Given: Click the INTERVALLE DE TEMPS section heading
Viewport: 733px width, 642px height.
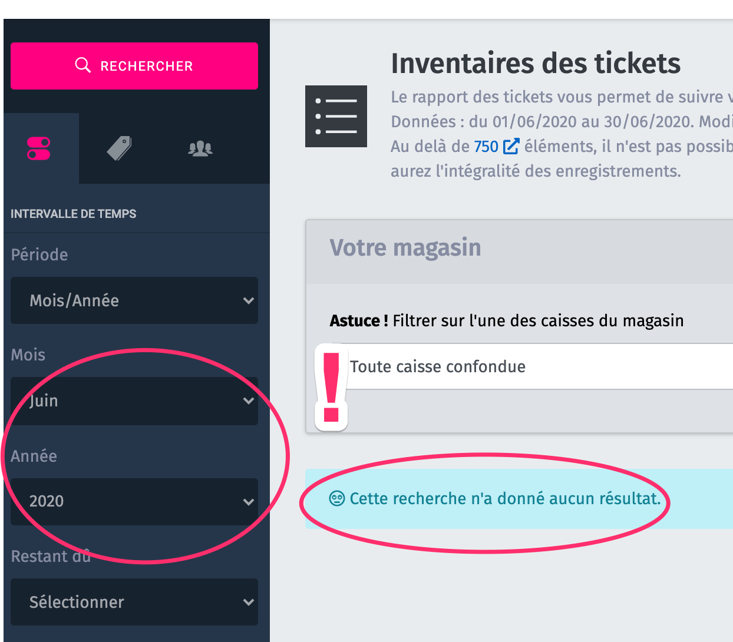Looking at the screenshot, I should (74, 214).
